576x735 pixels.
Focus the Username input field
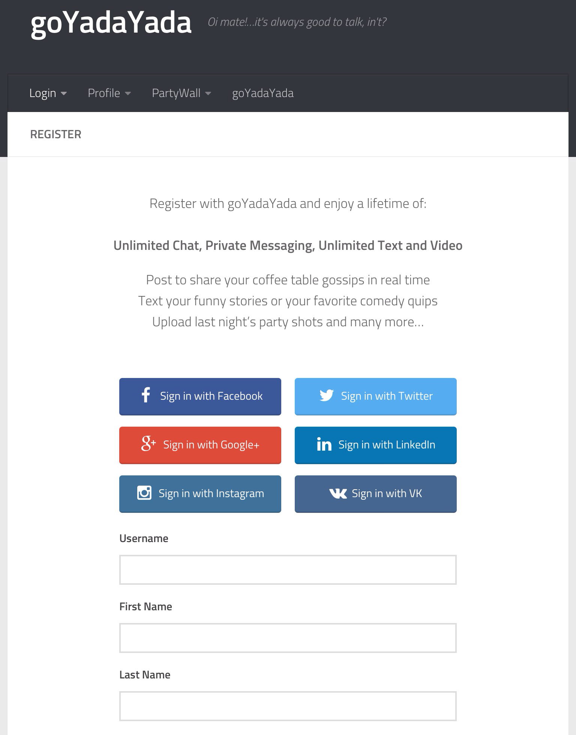pyautogui.click(x=288, y=570)
